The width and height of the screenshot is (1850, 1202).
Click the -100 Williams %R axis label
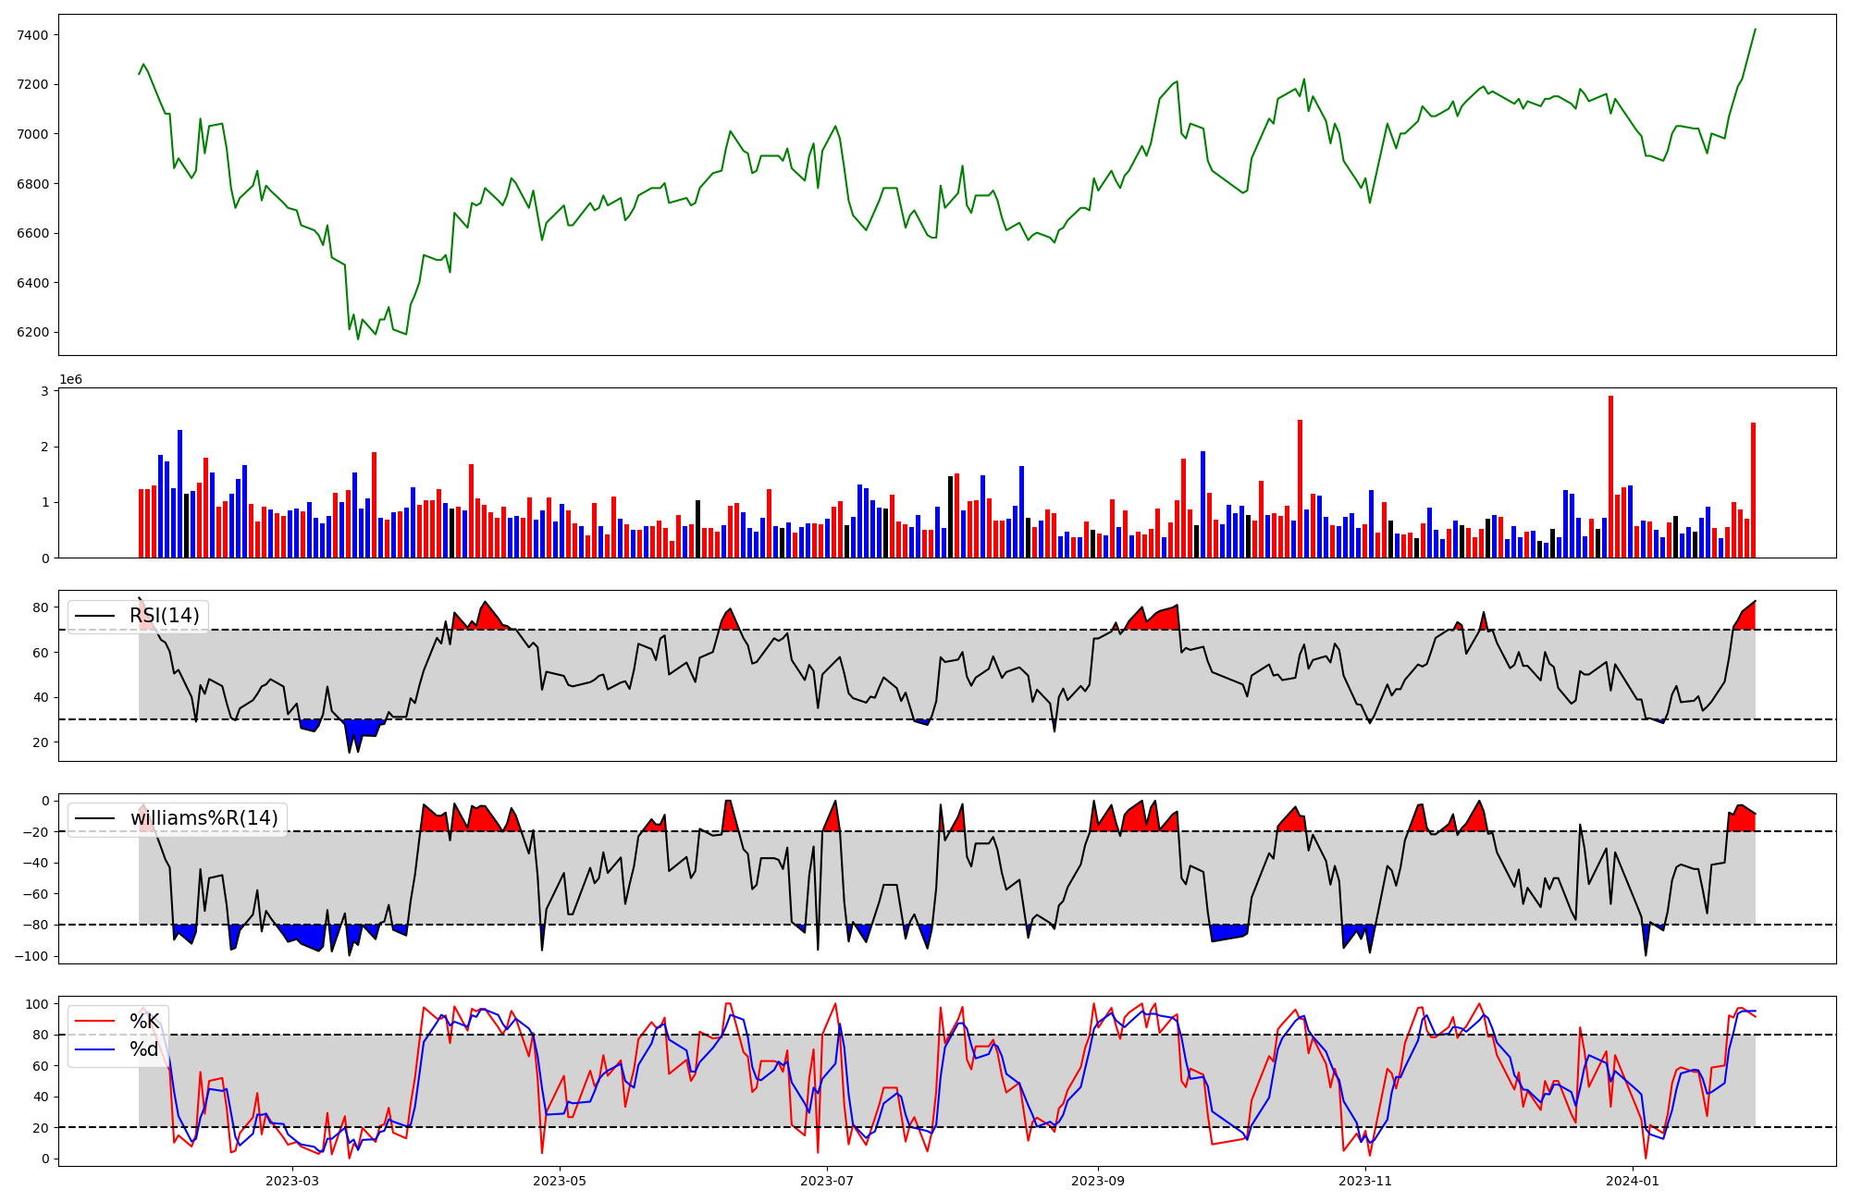coord(31,956)
